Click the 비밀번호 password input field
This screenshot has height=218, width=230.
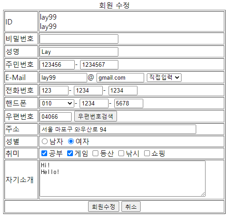[x=79, y=39]
